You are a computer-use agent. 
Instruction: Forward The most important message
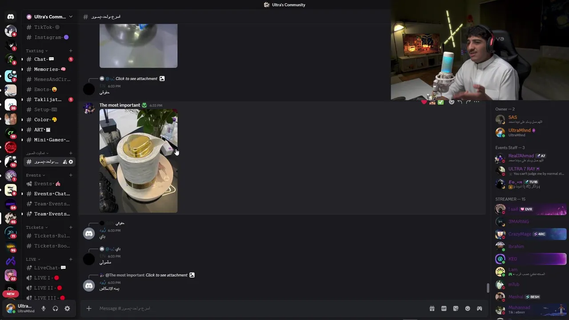468,102
